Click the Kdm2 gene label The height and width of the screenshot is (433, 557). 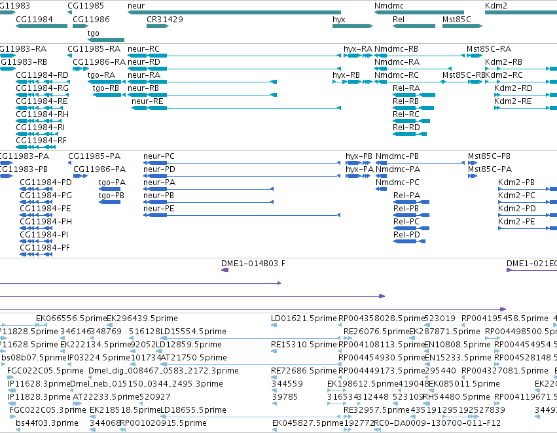click(496, 6)
